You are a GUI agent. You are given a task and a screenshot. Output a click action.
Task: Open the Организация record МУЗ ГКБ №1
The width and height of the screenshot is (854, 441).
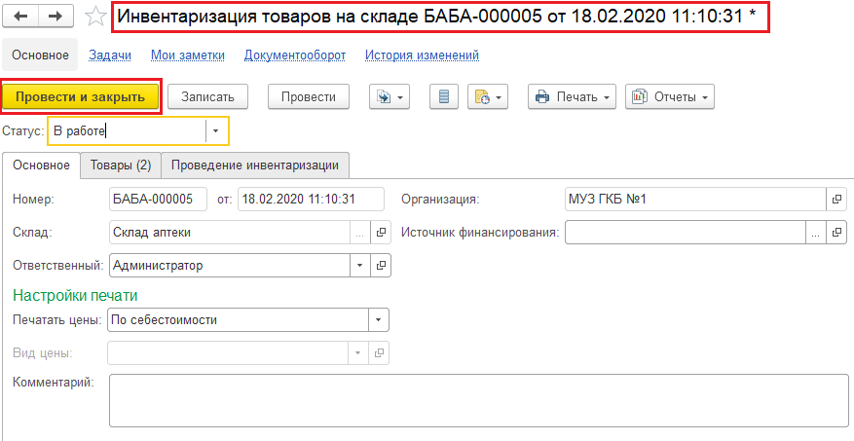[836, 200]
